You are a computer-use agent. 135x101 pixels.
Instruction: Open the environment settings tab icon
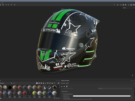point(62,86)
